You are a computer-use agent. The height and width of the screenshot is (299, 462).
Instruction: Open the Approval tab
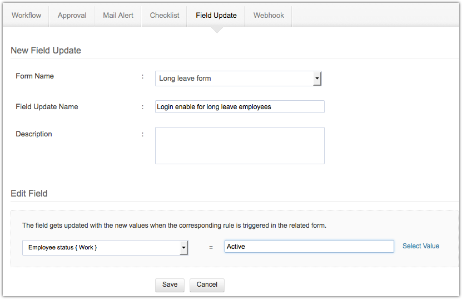point(72,16)
